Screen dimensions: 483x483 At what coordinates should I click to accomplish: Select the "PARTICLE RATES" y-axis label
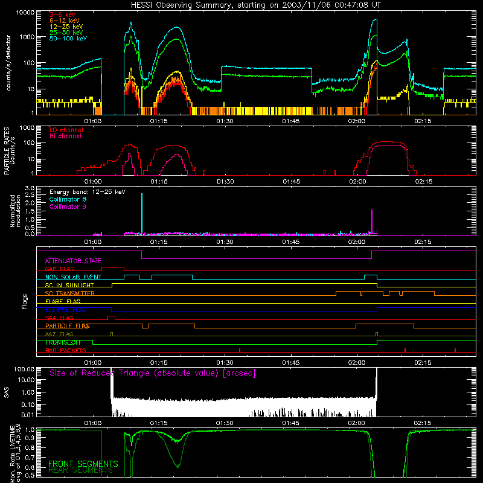7,151
